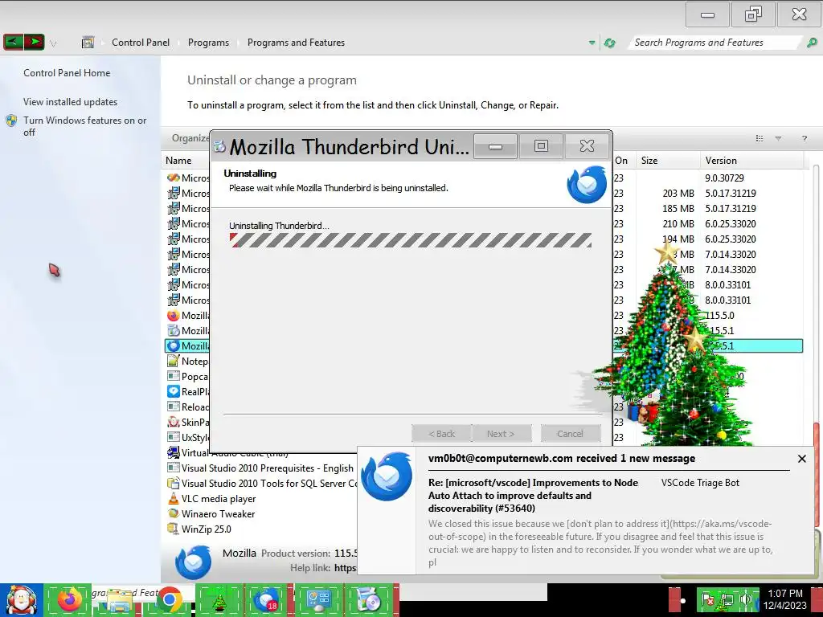Select Visual Studio 2010 Tools for SQL Server
Viewport: 823px width, 617px height.
pos(268,484)
